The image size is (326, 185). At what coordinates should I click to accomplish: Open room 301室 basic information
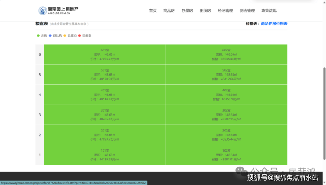click(105, 115)
